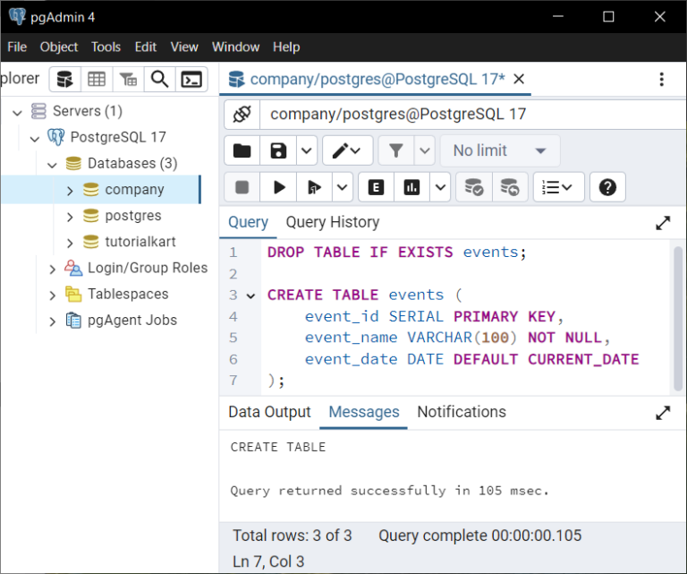The image size is (687, 574).
Task: Click the query editor vertical scrollbar
Action: coord(677,318)
